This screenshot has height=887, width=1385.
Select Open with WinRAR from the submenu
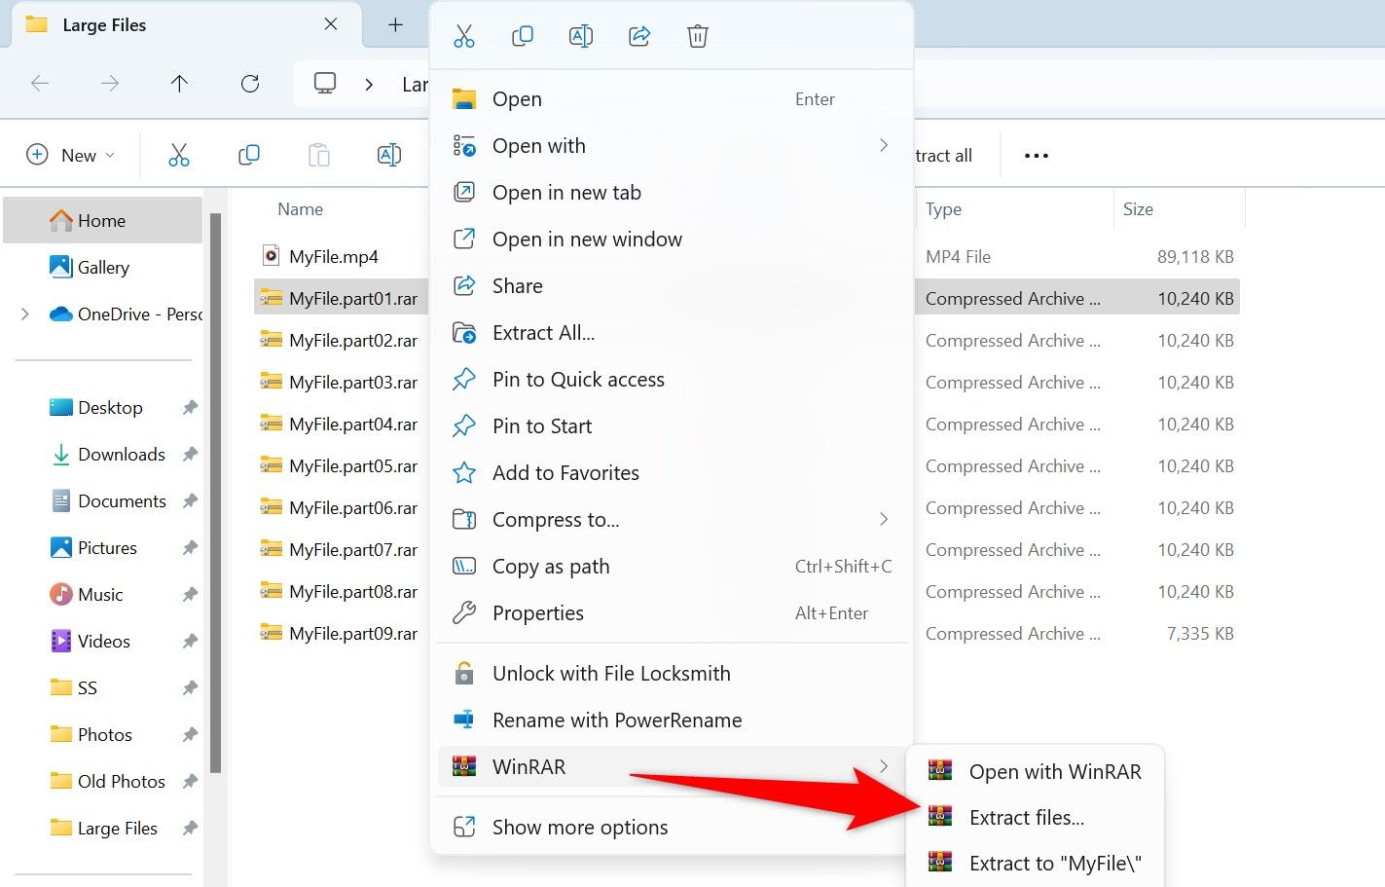[1055, 771]
